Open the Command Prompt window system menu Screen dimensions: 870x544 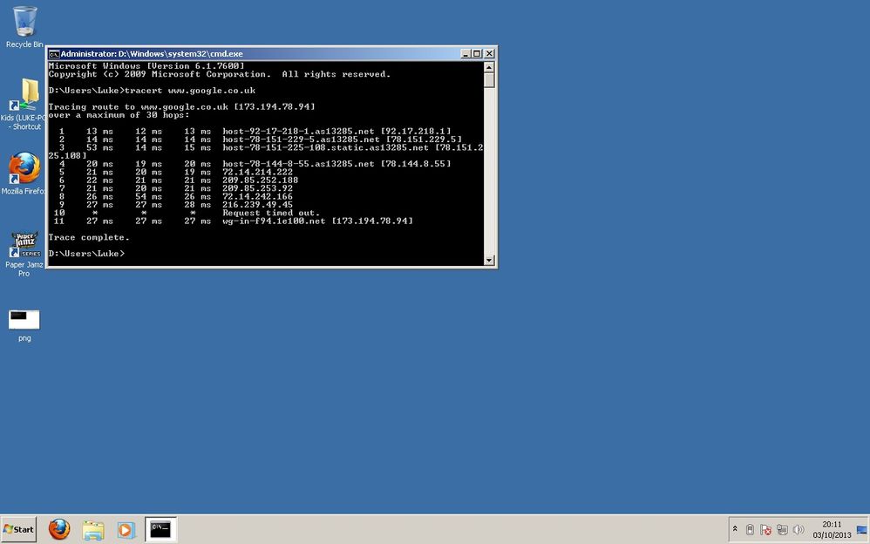[x=53, y=53]
